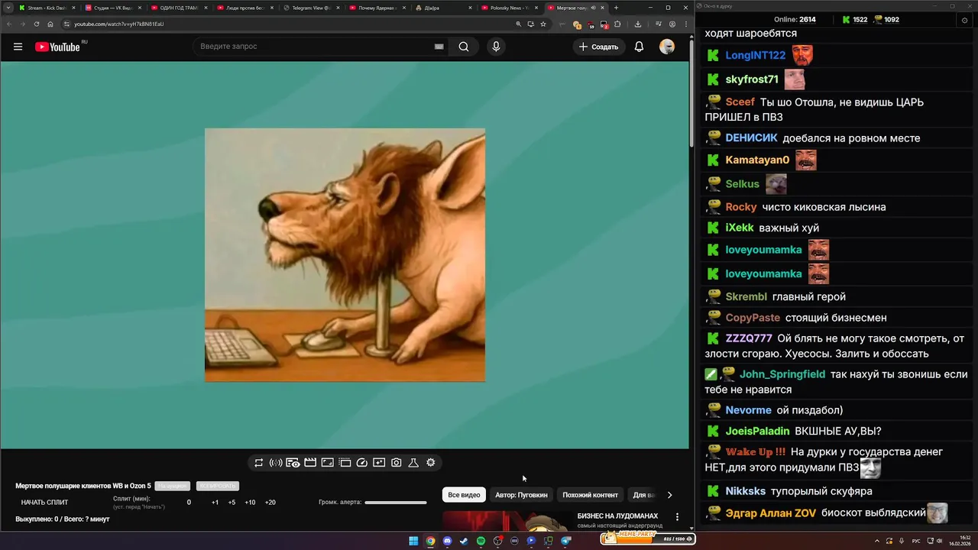
Task: Open the gear settings in the player toolbar
Action: pyautogui.click(x=431, y=463)
